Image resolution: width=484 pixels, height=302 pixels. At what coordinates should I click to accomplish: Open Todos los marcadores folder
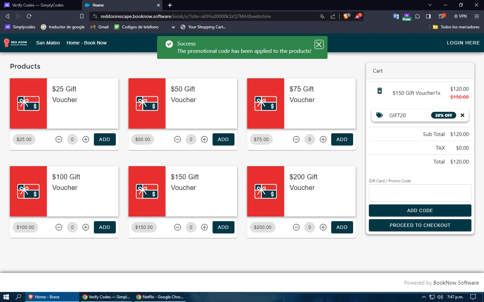456,27
